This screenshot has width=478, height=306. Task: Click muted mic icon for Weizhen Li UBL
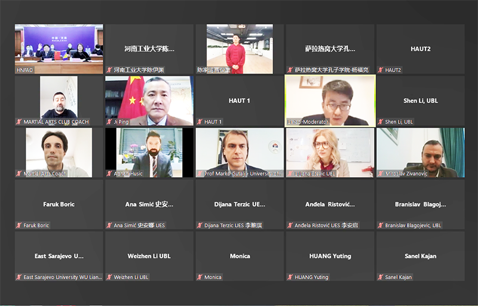tap(109, 277)
